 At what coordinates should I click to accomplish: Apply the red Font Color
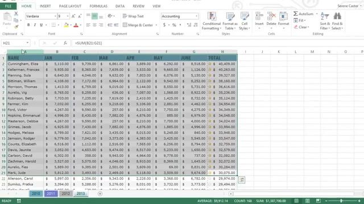tap(76, 25)
